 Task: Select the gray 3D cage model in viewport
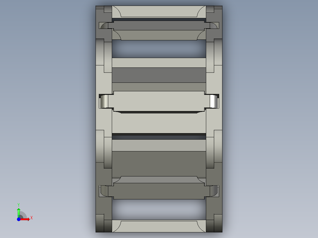tap(159, 119)
